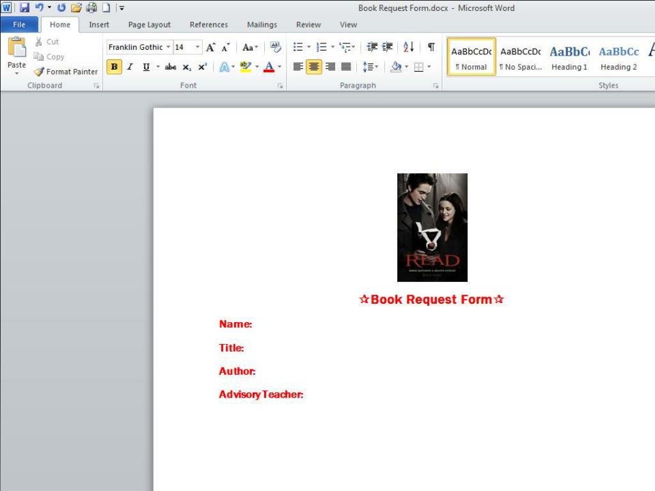Apply the Heading 1 style

click(x=569, y=57)
